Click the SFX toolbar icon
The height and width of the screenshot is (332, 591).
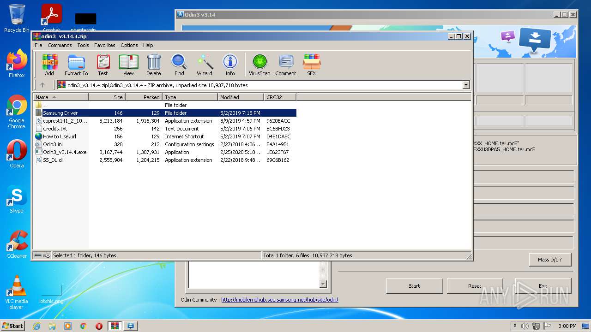coord(312,65)
